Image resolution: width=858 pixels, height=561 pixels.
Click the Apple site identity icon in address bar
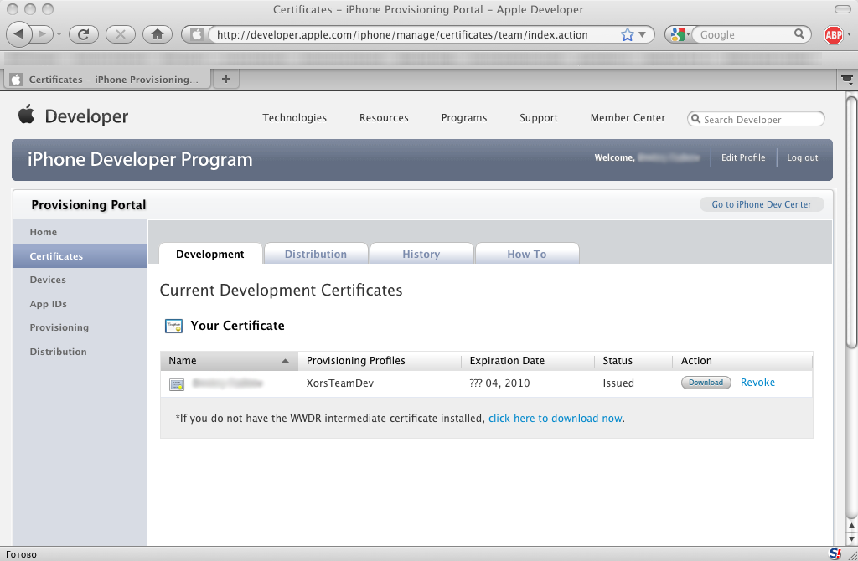coord(196,34)
